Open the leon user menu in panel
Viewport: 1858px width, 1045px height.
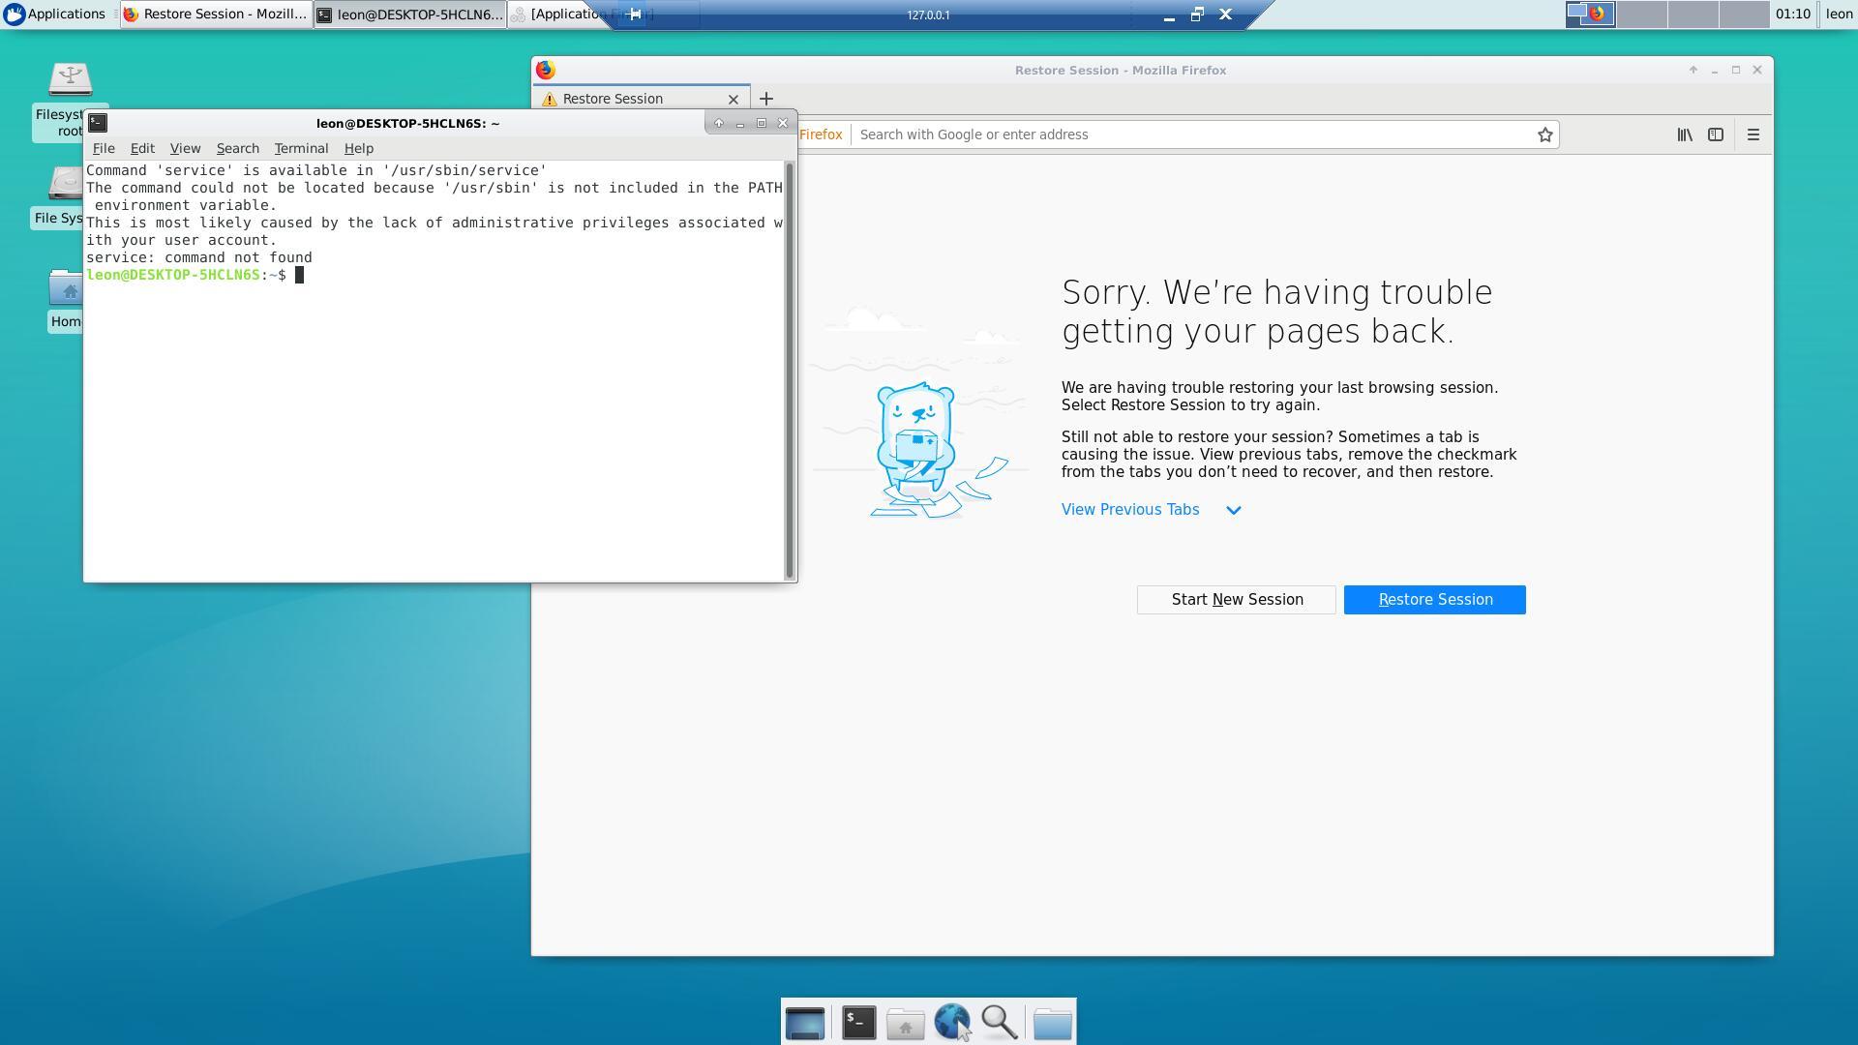pos(1839,14)
